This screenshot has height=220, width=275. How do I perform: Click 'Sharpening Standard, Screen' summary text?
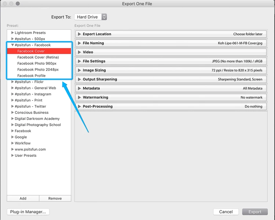click(x=240, y=79)
